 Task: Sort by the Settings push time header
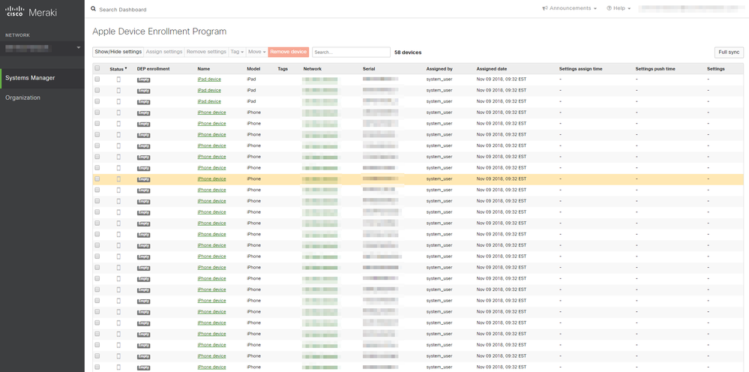(655, 69)
